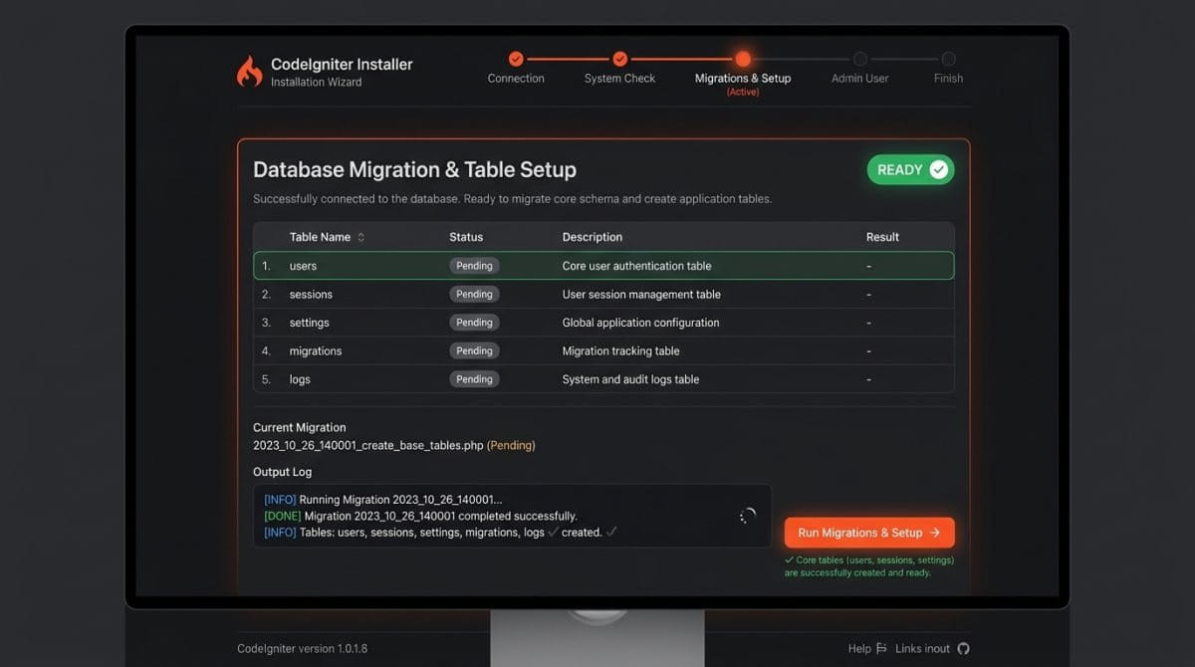Select the sessions table row
The width and height of the screenshot is (1195, 667).
coord(603,295)
